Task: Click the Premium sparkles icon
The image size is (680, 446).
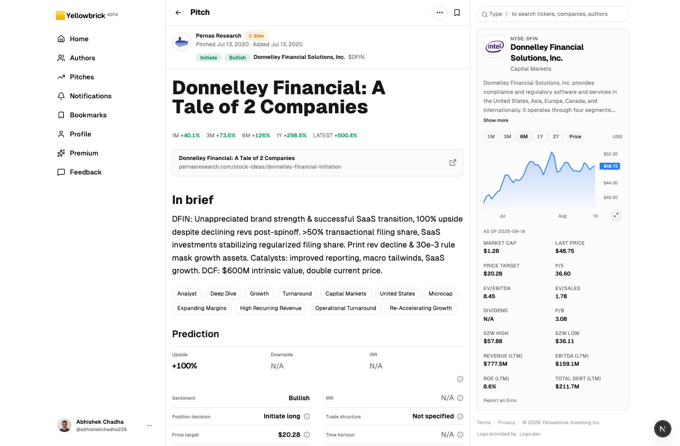Action: (61, 153)
